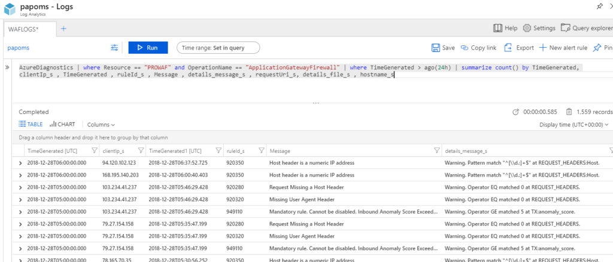Select cell 168.195.140.203

click(x=120, y=175)
